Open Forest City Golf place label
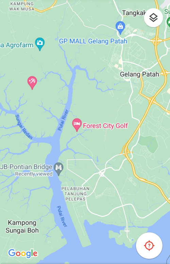The width and height of the screenshot is (170, 264). [105, 126]
